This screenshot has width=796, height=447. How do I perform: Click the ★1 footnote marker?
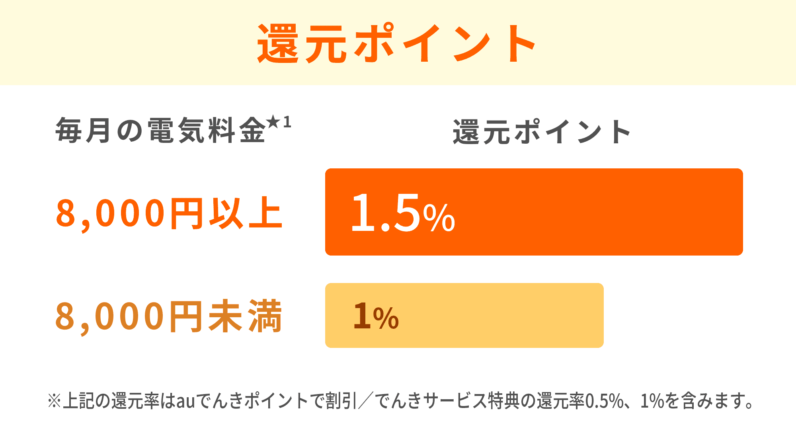(x=279, y=122)
